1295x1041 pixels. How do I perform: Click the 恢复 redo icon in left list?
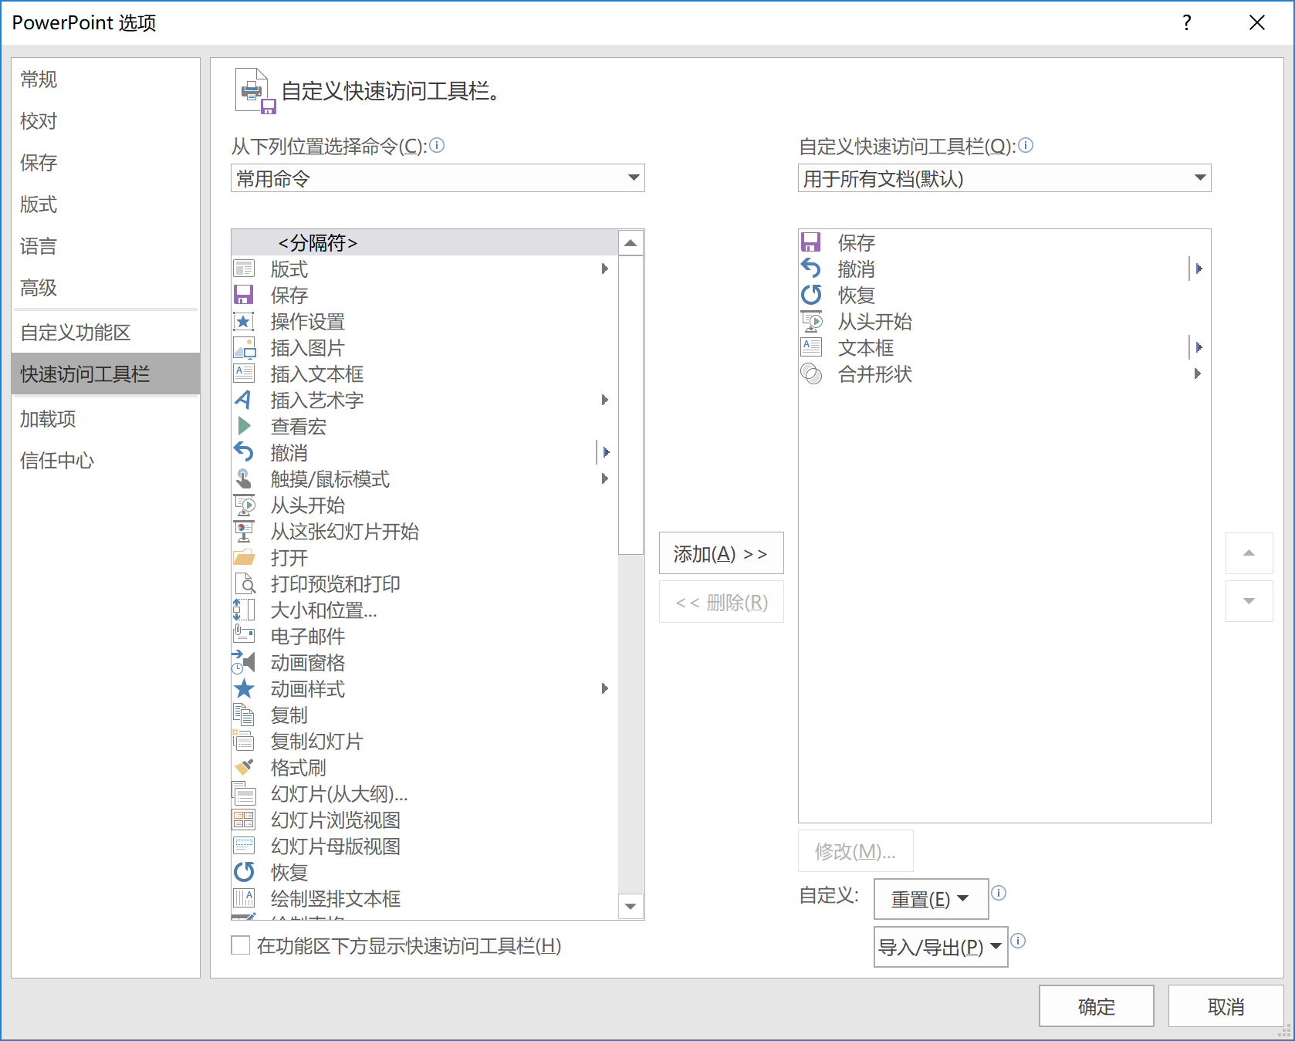pos(244,872)
